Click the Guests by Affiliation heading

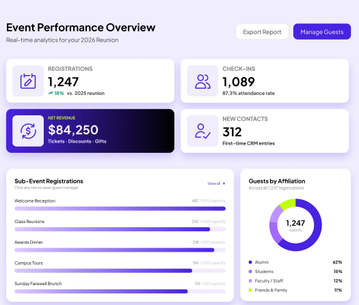tap(277, 181)
